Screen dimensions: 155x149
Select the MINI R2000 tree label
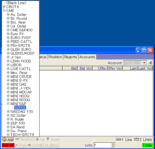click(20, 100)
